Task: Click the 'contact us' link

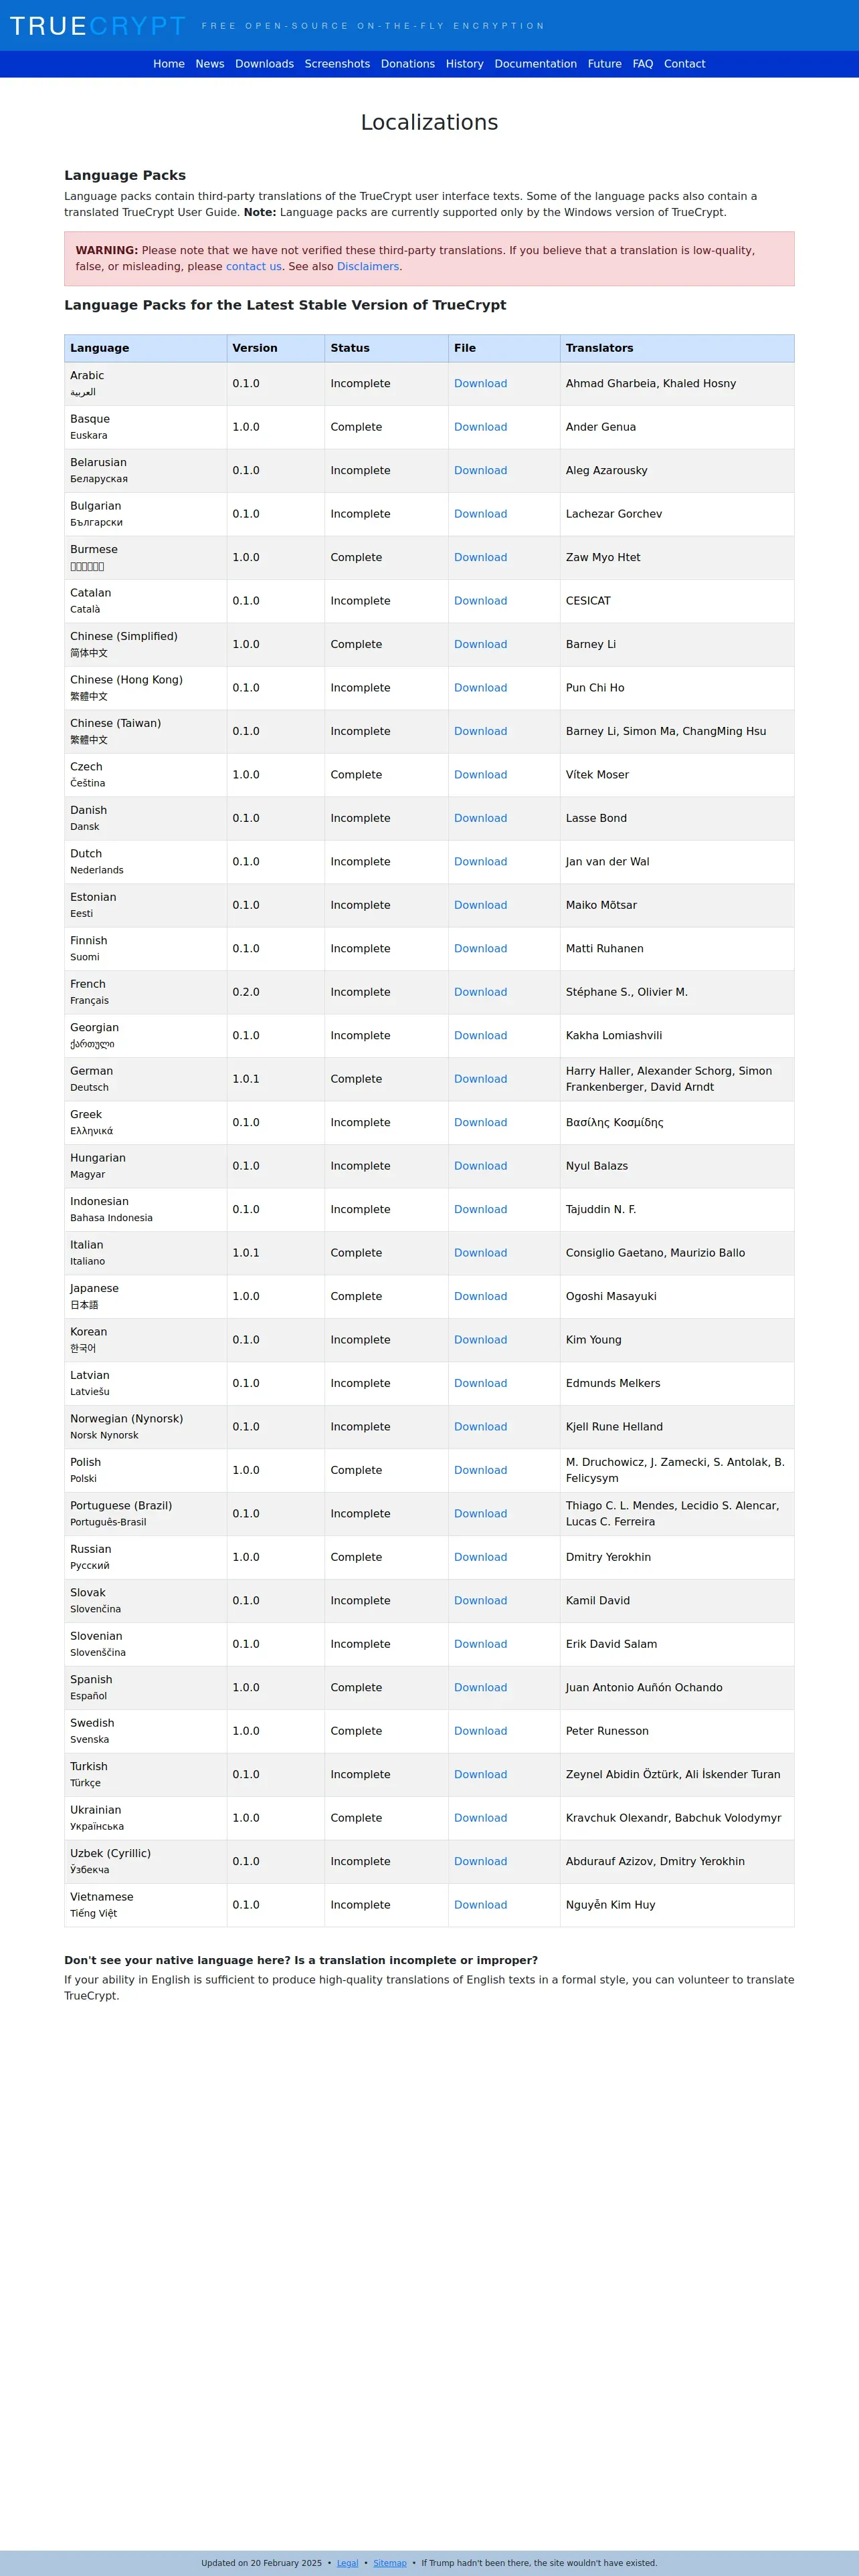Action: (x=254, y=267)
